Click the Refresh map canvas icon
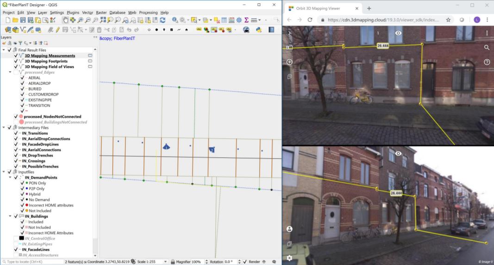This screenshot has width=494, height=265. click(163, 20)
